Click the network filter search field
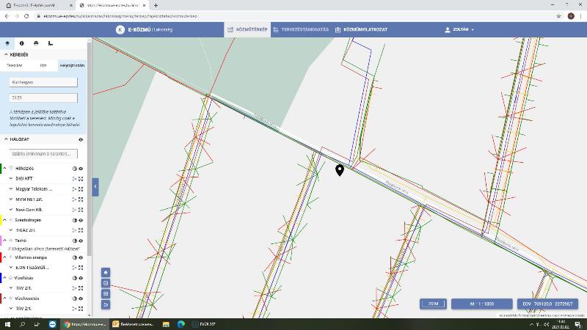 (x=43, y=154)
